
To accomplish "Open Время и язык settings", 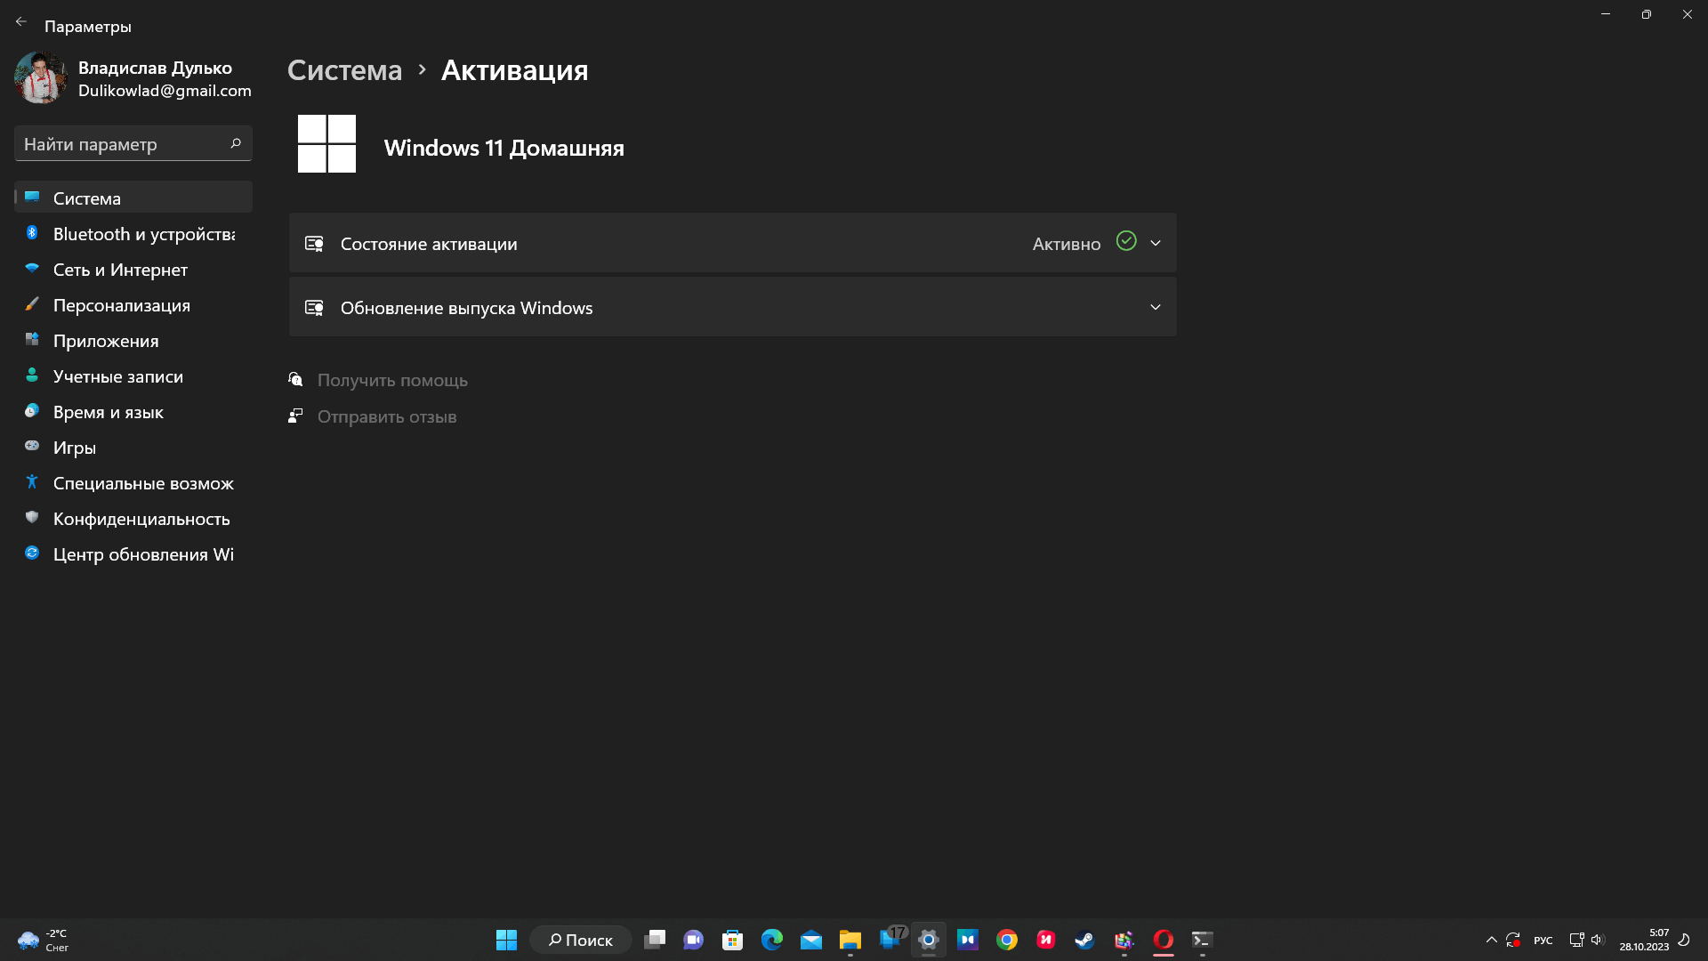I will pyautogui.click(x=133, y=411).
